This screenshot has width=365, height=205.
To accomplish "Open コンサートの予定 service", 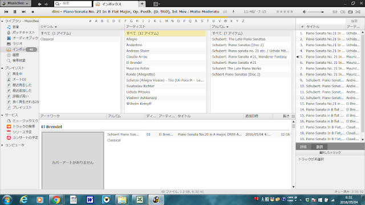I will (25, 138).
